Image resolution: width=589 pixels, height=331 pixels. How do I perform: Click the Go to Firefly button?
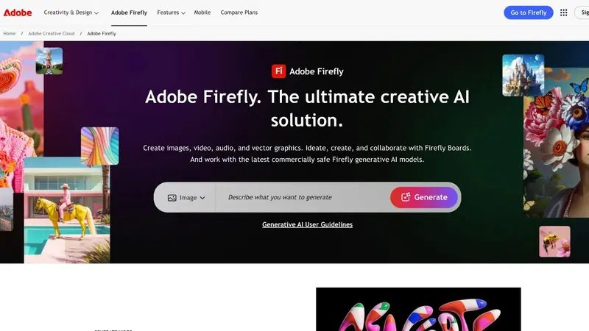528,13
